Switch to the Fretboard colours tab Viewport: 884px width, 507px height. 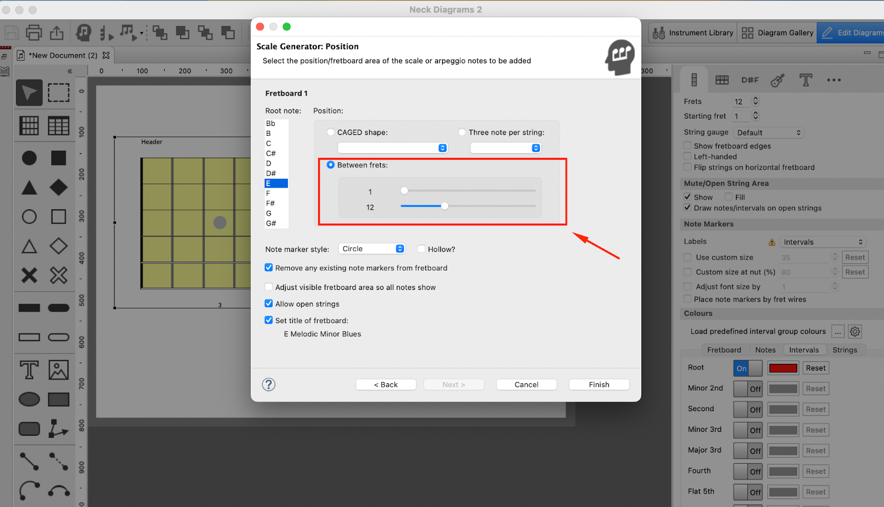tap(724, 350)
